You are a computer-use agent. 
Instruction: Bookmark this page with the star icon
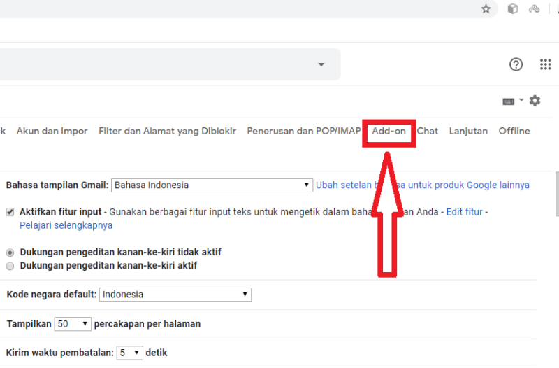point(486,9)
